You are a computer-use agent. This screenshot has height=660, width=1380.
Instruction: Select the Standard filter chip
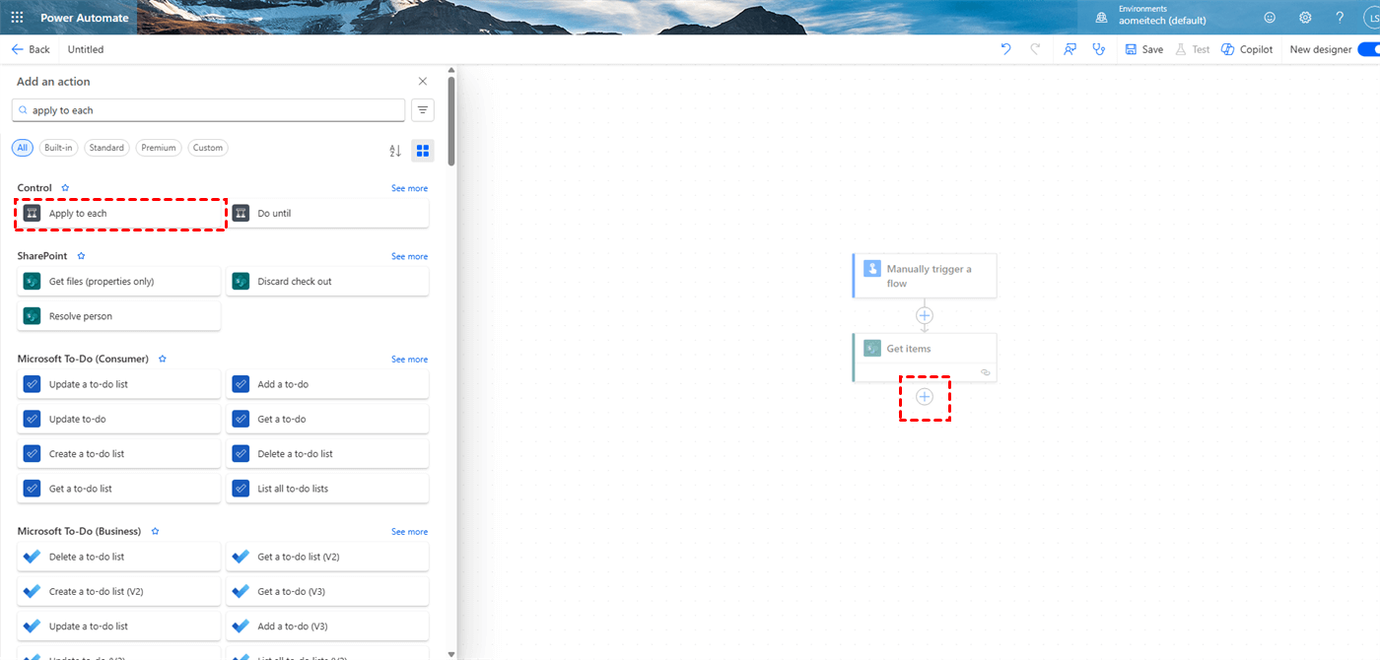[x=106, y=148]
